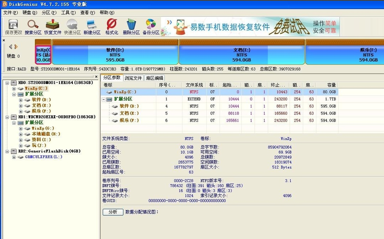Image resolution: width=384 pixels, height=239 pixels.
Task: Open the 硬盘(D) menu
Action: 30,12
